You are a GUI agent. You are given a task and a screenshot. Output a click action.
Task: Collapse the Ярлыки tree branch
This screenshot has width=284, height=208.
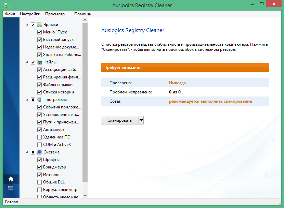pyautogui.click(x=27, y=25)
